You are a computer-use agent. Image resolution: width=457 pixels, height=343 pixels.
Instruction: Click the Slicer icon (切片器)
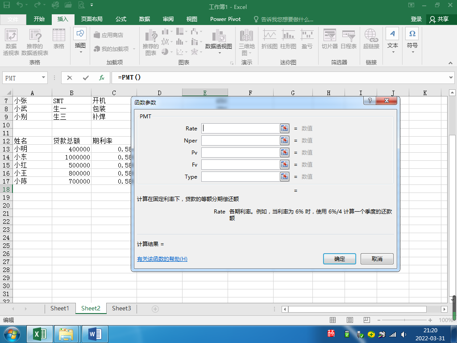click(x=330, y=39)
